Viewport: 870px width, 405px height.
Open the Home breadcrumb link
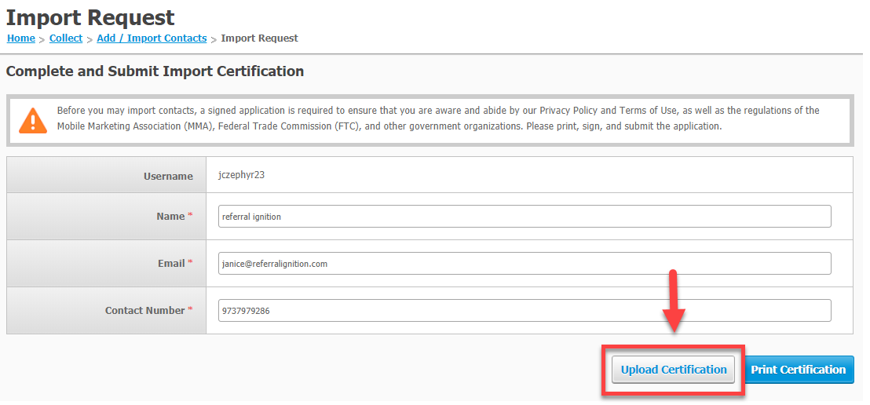coord(20,38)
